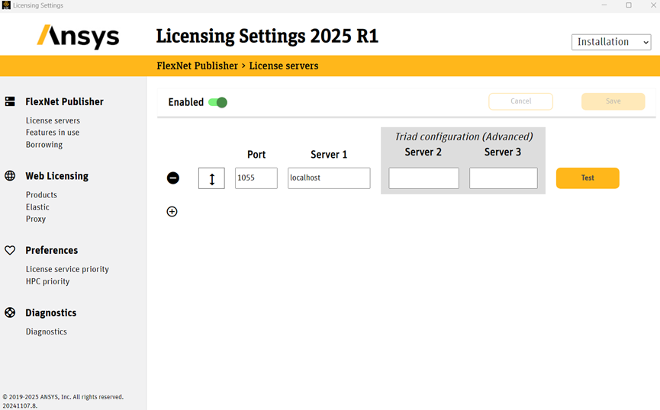Remove the server row with minus icon
Image resolution: width=660 pixels, height=410 pixels.
click(x=173, y=178)
